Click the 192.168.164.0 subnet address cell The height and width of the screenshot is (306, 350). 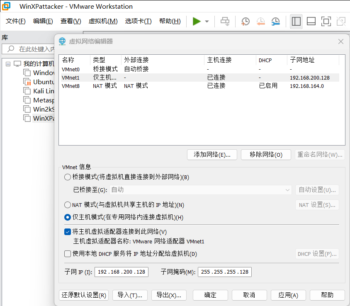(x=307, y=86)
